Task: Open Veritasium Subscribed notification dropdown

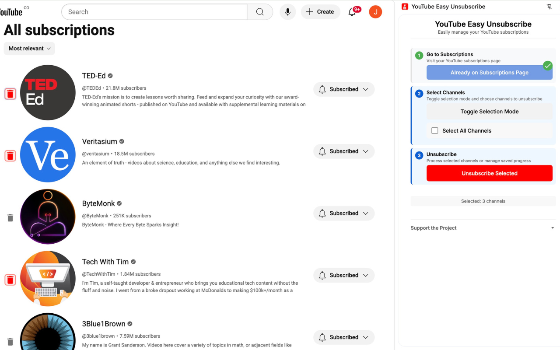Action: pos(344,151)
